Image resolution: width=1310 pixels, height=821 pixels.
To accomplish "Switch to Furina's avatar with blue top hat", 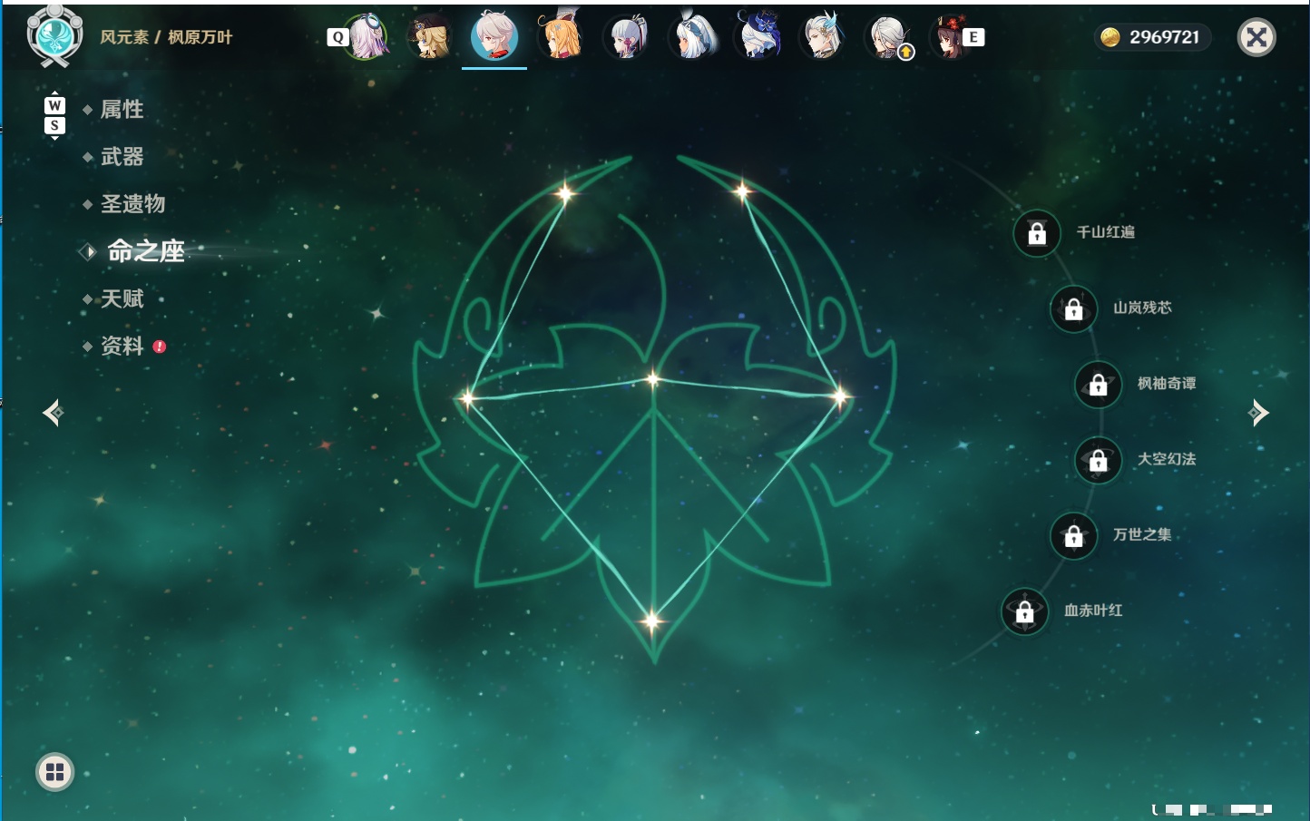I will [x=758, y=37].
